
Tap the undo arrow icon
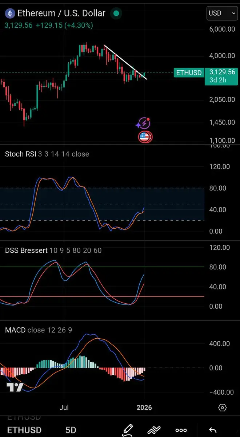click(213, 430)
